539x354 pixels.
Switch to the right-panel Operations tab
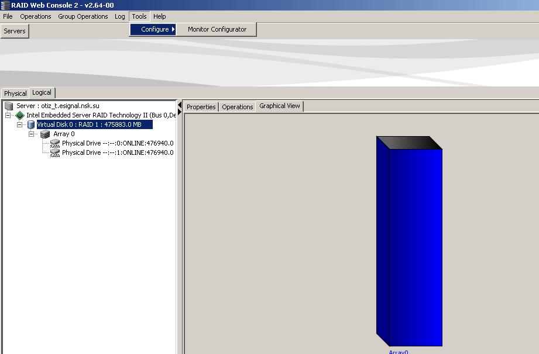click(237, 107)
